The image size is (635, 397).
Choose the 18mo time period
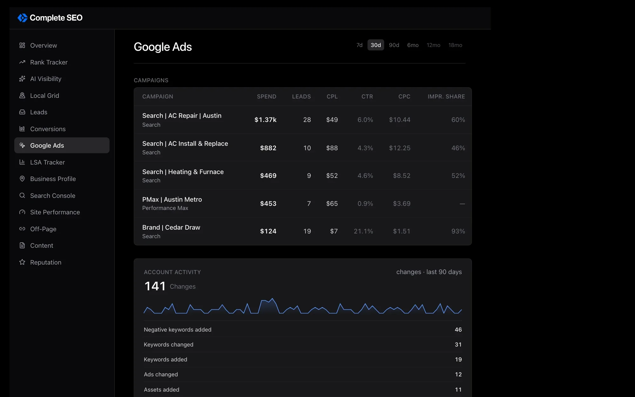click(455, 45)
